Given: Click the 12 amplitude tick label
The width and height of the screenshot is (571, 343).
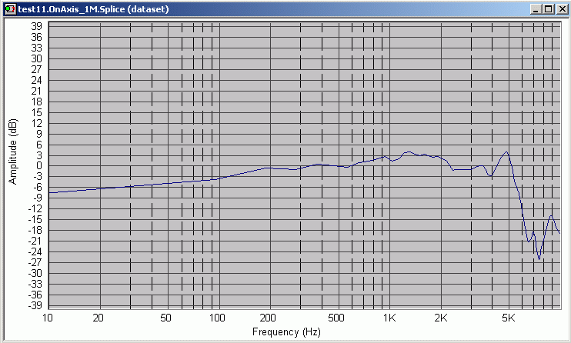Looking at the screenshot, I should tap(36, 123).
